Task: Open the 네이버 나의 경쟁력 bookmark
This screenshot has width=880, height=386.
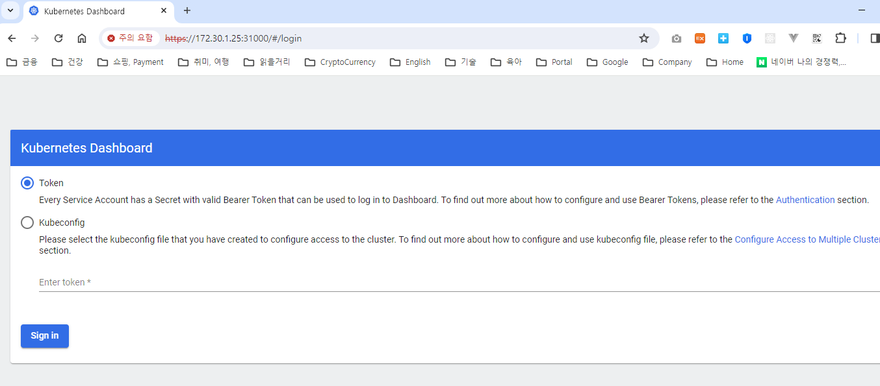Action: tap(802, 62)
